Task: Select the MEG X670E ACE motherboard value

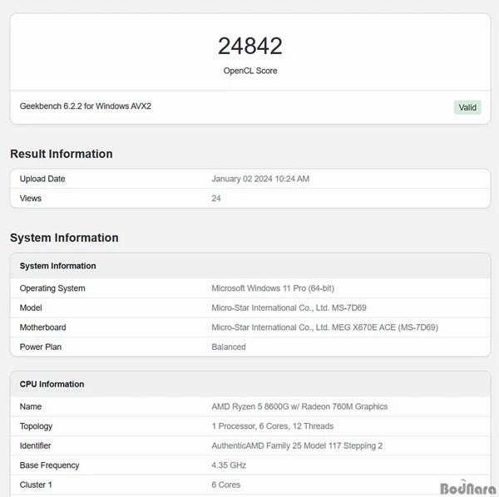Action: pyautogui.click(x=325, y=327)
